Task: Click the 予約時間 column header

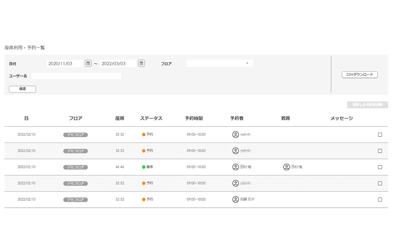Action: point(194,118)
